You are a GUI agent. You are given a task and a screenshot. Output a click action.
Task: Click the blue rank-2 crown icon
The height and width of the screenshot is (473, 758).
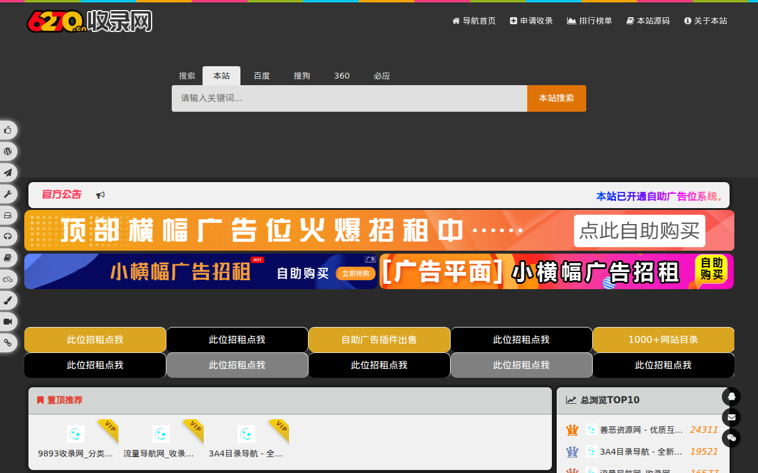[572, 452]
